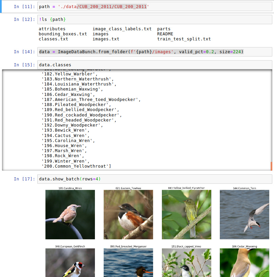Click the Yellow bellied Flycatcher photo

pyautogui.click(x=186, y=214)
